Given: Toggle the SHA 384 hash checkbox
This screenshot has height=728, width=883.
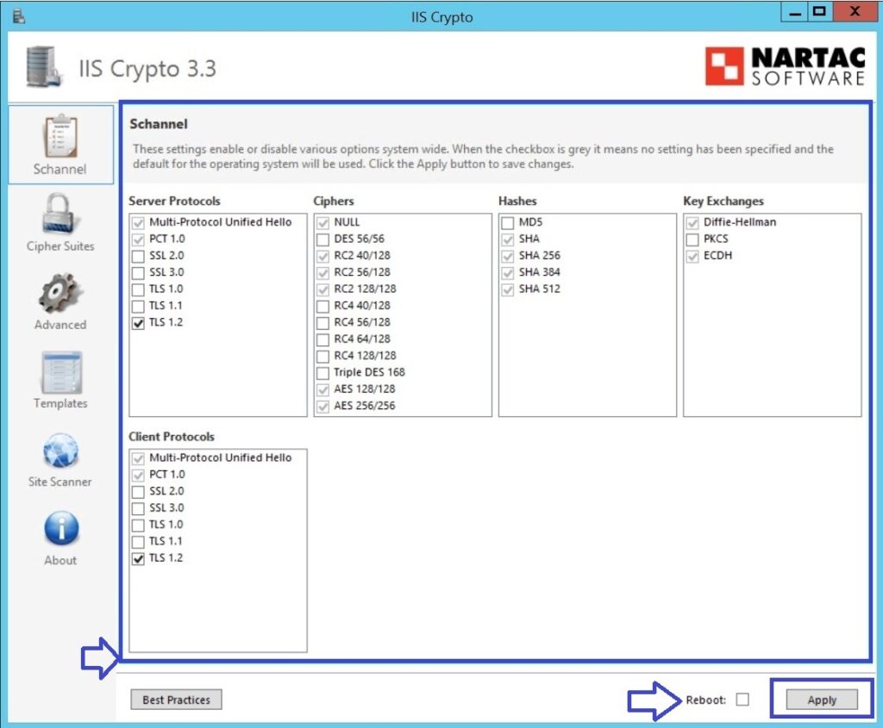Looking at the screenshot, I should [507, 273].
